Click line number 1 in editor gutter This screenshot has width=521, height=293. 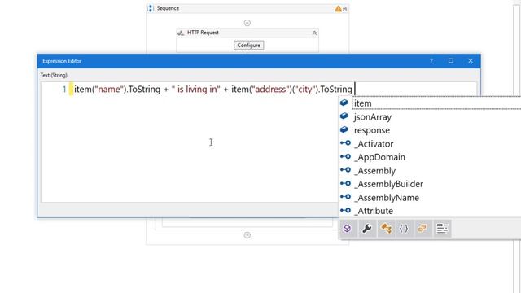(x=64, y=90)
